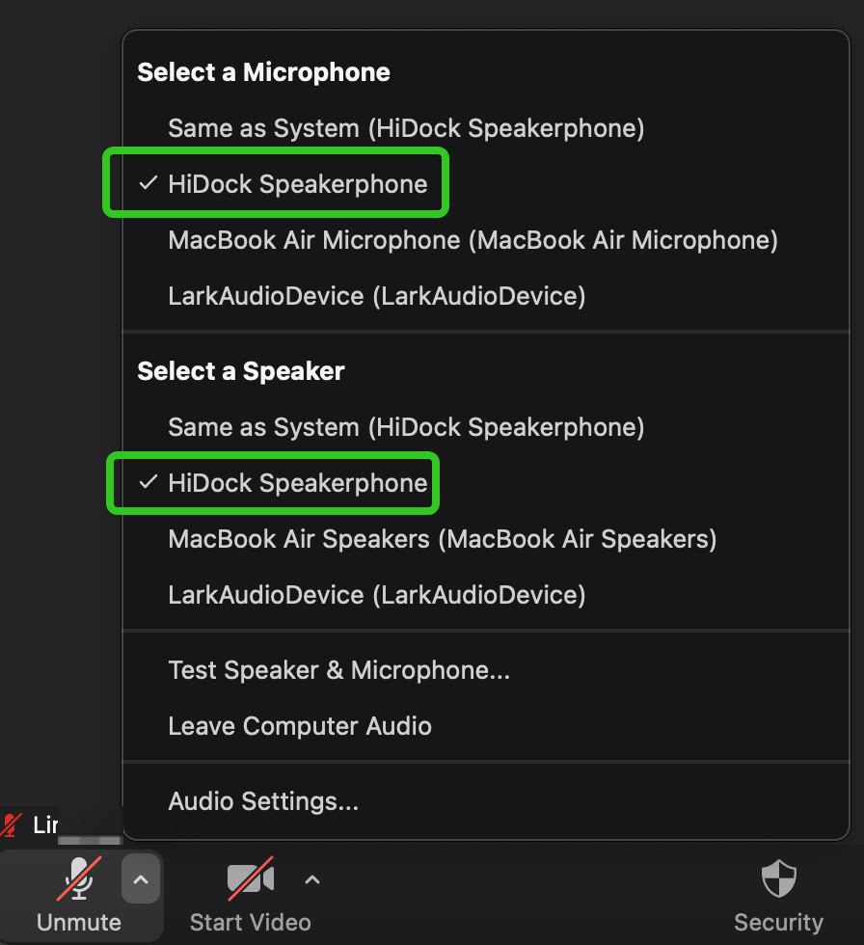The width and height of the screenshot is (864, 945).
Task: Select checked HiDock Speakerphone under Speaker
Action: 297,483
